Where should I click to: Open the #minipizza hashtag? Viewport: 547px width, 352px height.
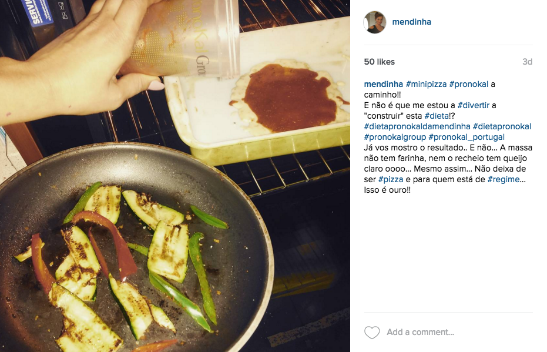tap(427, 84)
